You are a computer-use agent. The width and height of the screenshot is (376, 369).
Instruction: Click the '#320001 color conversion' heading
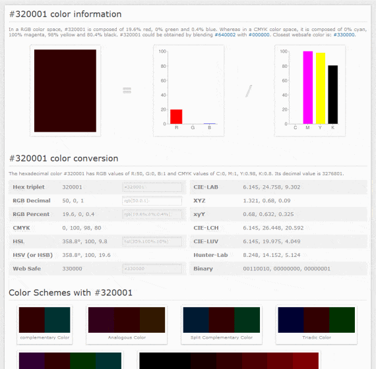coord(63,159)
